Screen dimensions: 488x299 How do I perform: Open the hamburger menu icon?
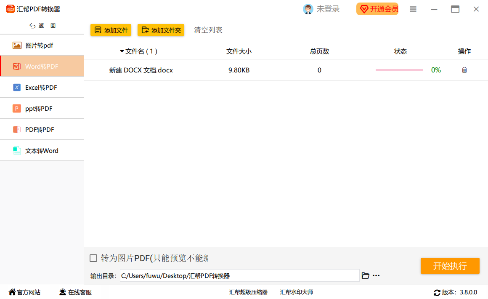click(x=413, y=9)
